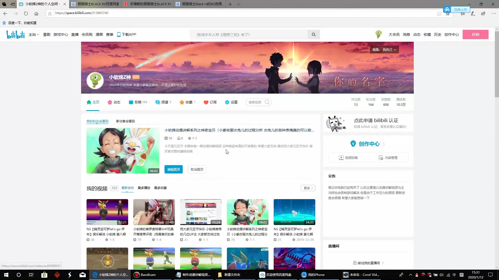This screenshot has width=499, height=280.
Task: Click the user avatar in the header
Action: 378,34
